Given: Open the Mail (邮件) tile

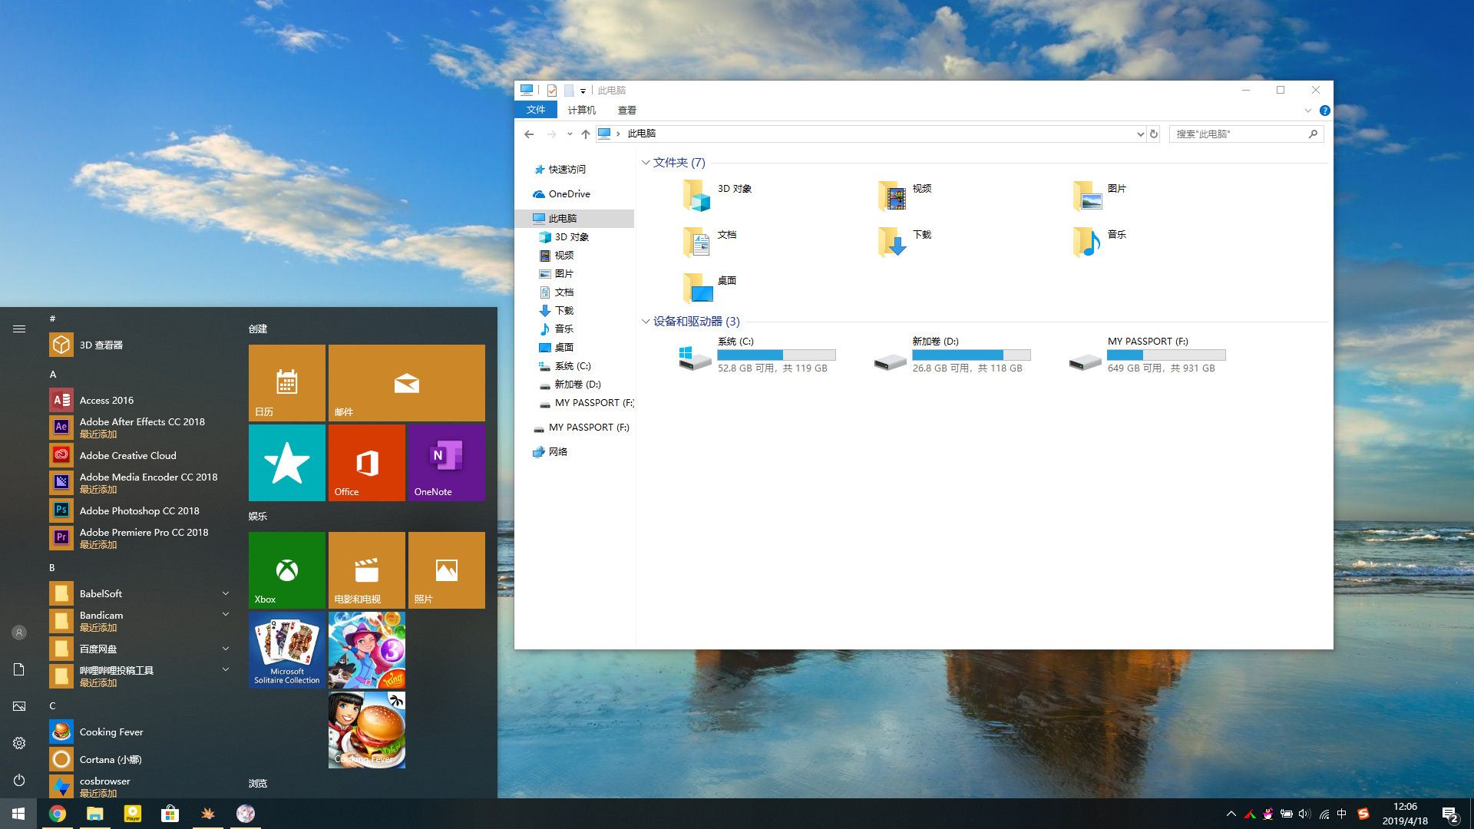Looking at the screenshot, I should point(407,382).
